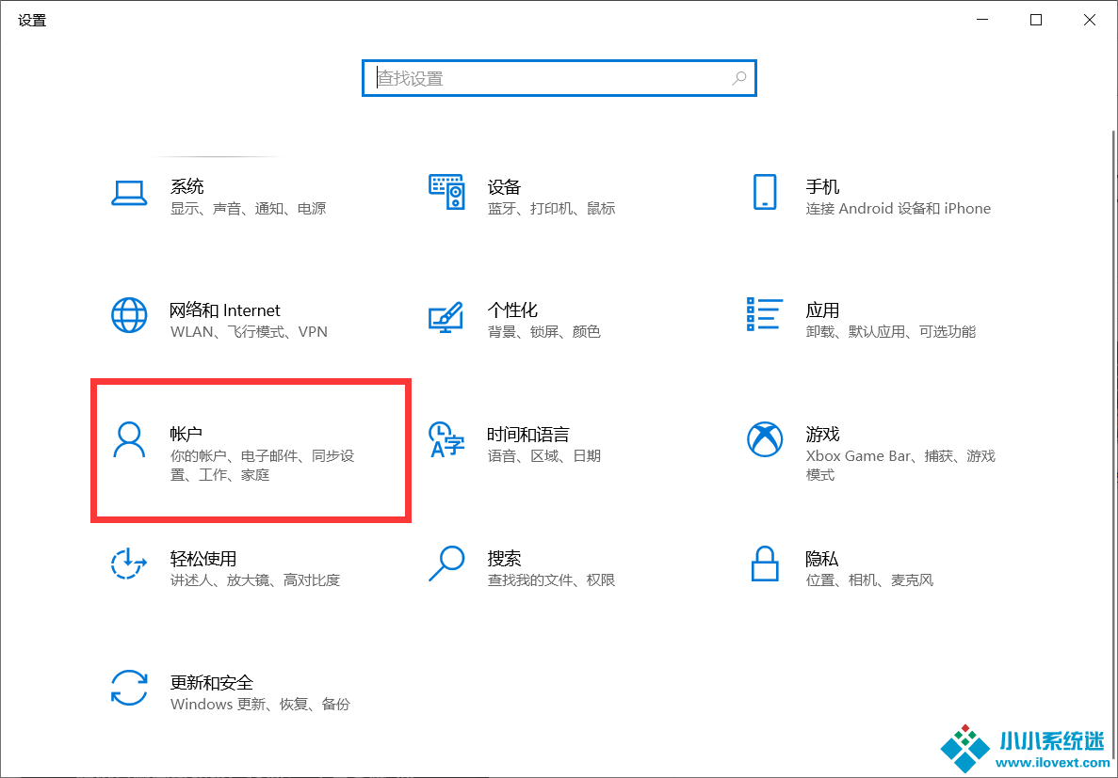The image size is (1118, 778).
Task: Open the 网络和 Internet settings title
Action: [224, 310]
